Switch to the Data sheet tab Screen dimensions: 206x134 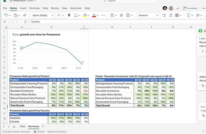22,126
